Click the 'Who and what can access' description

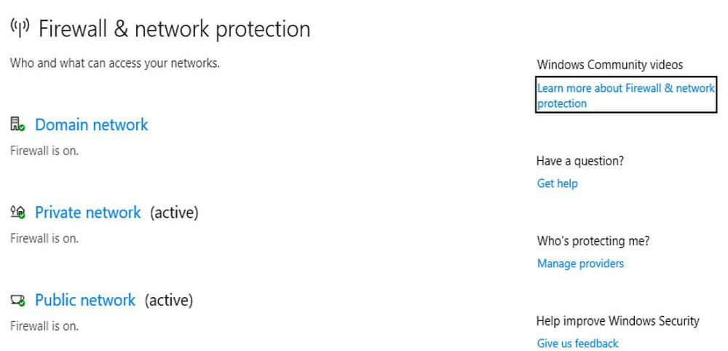click(115, 63)
